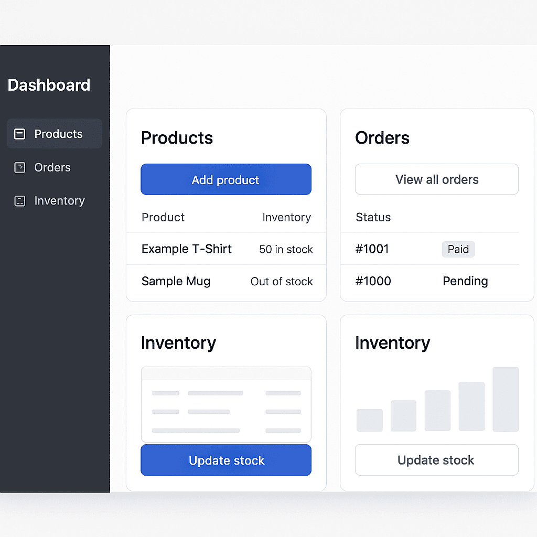The image size is (537, 537).
Task: Click the Inventory sidebar icon
Action: pos(19,201)
